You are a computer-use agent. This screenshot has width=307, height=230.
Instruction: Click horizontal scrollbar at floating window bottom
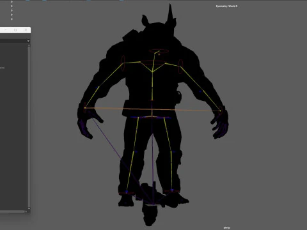[x=12, y=211]
